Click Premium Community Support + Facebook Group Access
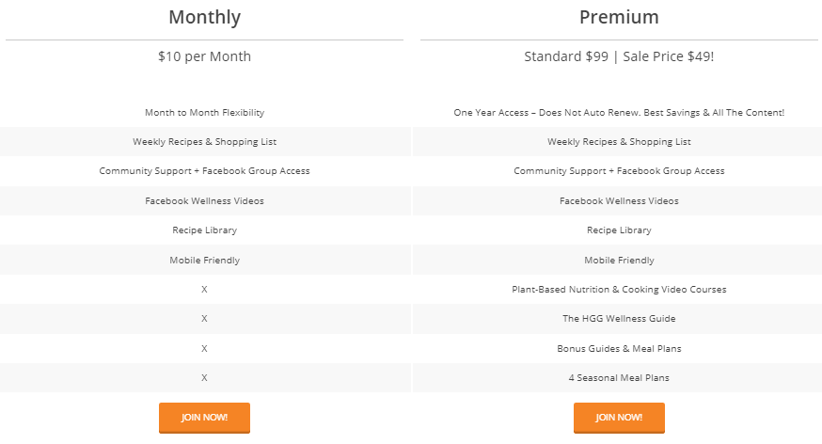This screenshot has height=444, width=822. pos(619,171)
